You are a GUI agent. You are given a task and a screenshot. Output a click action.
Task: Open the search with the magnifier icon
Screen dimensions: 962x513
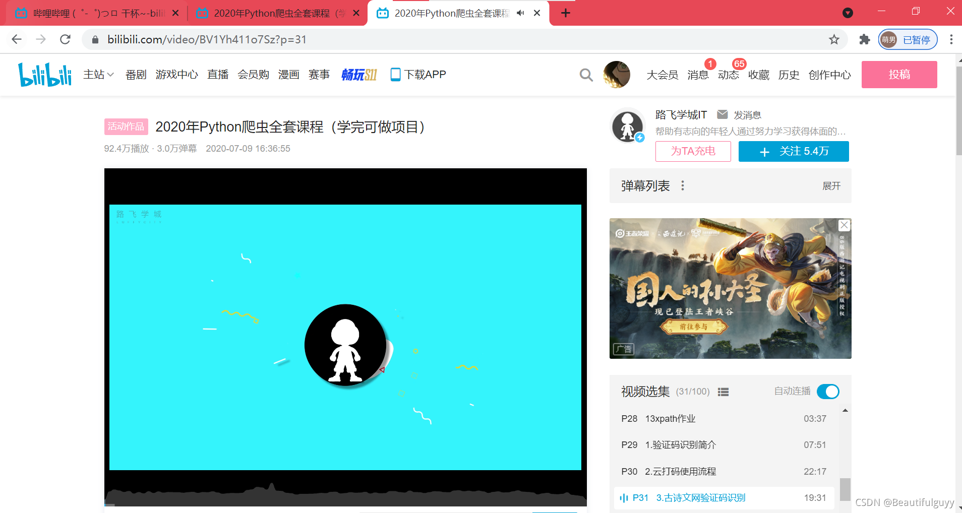click(x=585, y=75)
